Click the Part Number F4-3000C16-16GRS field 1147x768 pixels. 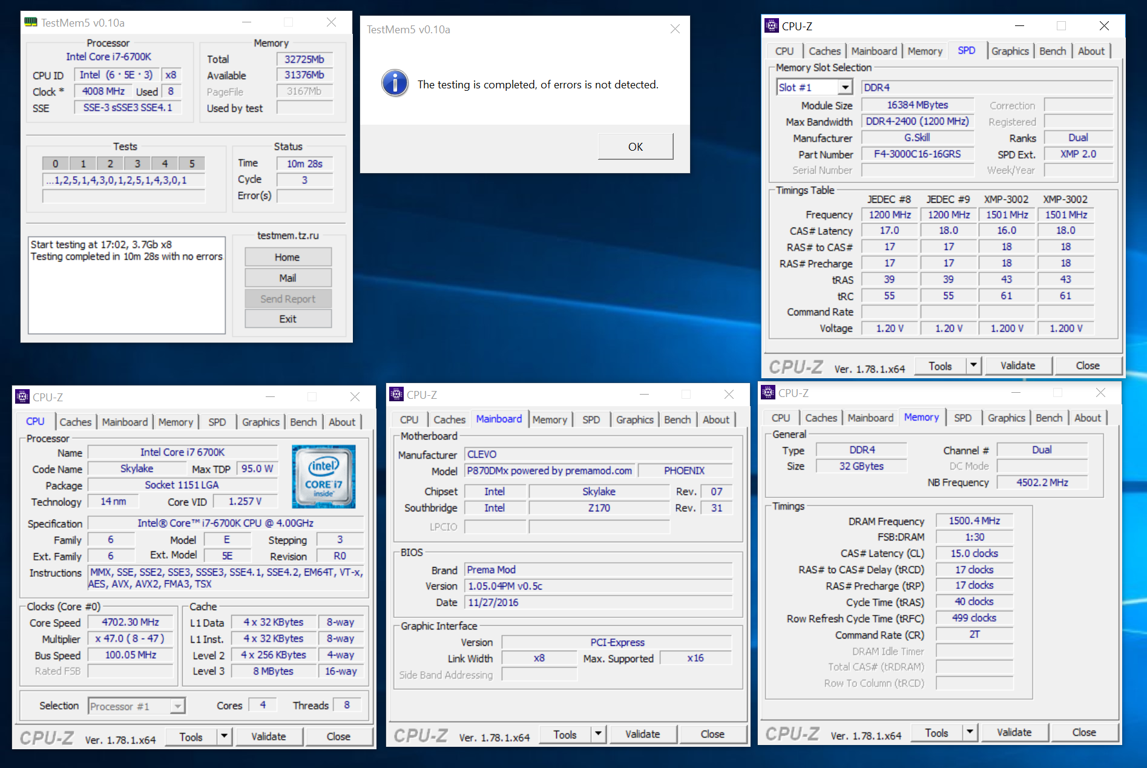pos(918,154)
